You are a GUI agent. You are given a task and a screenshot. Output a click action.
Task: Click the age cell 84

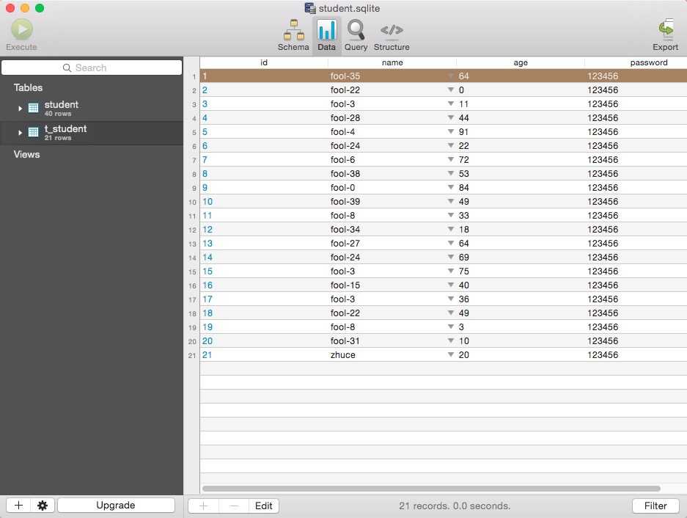pyautogui.click(x=463, y=187)
